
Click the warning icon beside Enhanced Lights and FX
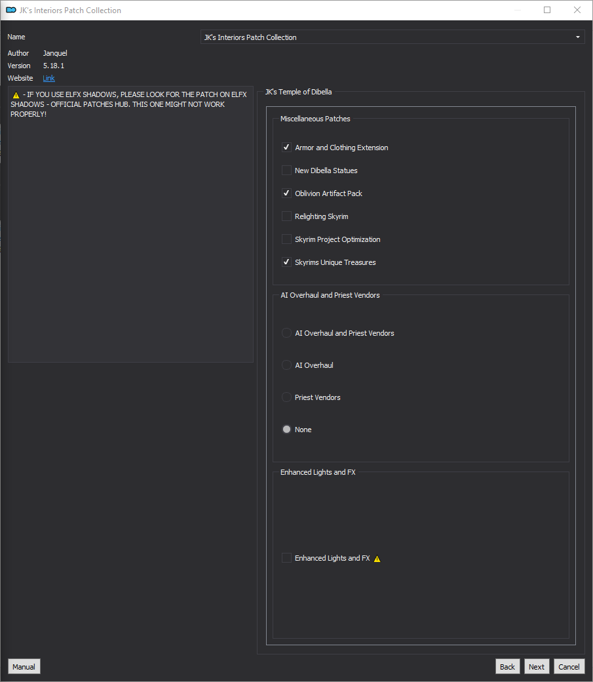tap(377, 559)
